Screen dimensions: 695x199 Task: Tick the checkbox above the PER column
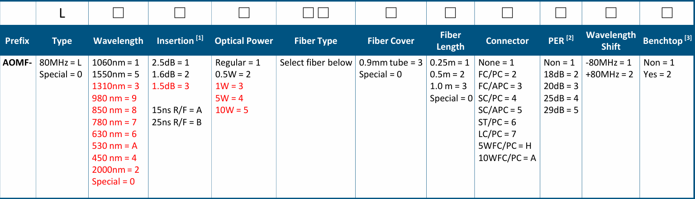[561, 13]
